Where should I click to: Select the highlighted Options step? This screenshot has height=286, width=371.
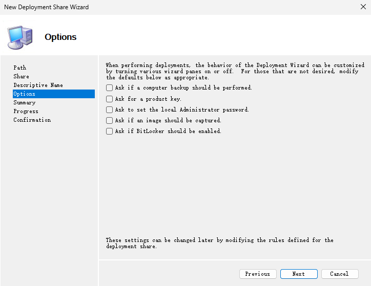(x=25, y=94)
